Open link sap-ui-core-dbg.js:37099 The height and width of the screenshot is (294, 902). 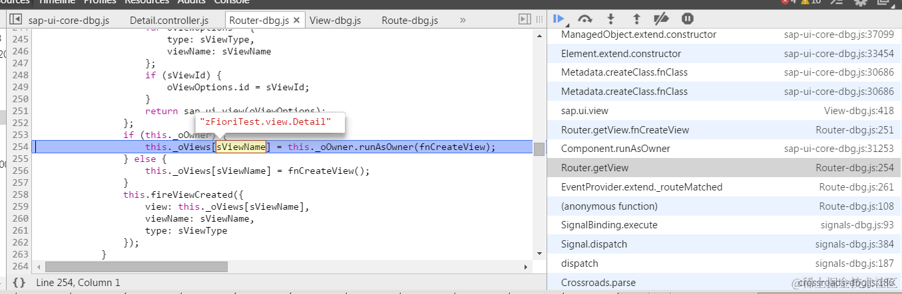(x=839, y=35)
